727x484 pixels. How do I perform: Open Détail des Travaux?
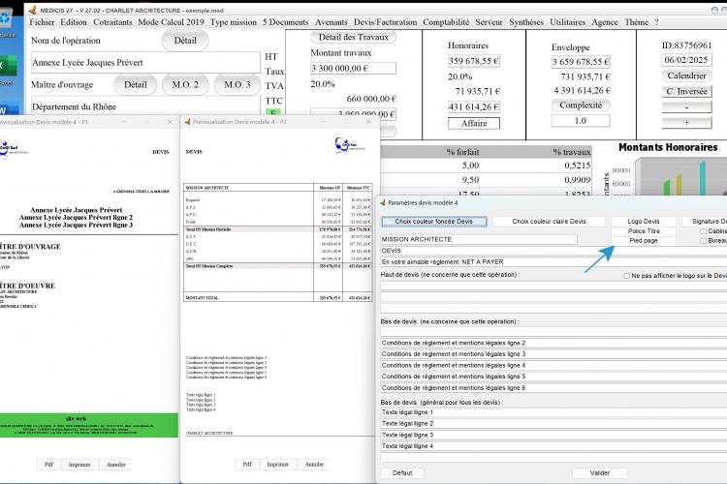(x=353, y=37)
